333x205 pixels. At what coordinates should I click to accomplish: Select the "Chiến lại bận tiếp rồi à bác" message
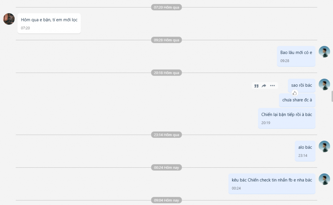(286, 115)
